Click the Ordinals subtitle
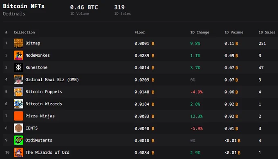This screenshot has height=159, width=278. 14,13
